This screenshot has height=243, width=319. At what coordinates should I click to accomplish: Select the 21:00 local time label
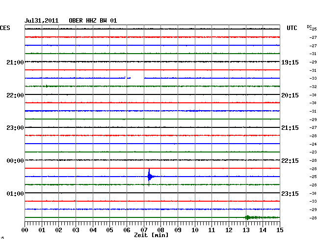pos(15,62)
